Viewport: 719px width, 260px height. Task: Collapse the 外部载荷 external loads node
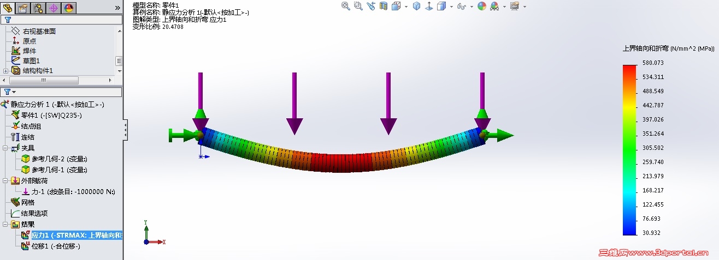(5, 180)
